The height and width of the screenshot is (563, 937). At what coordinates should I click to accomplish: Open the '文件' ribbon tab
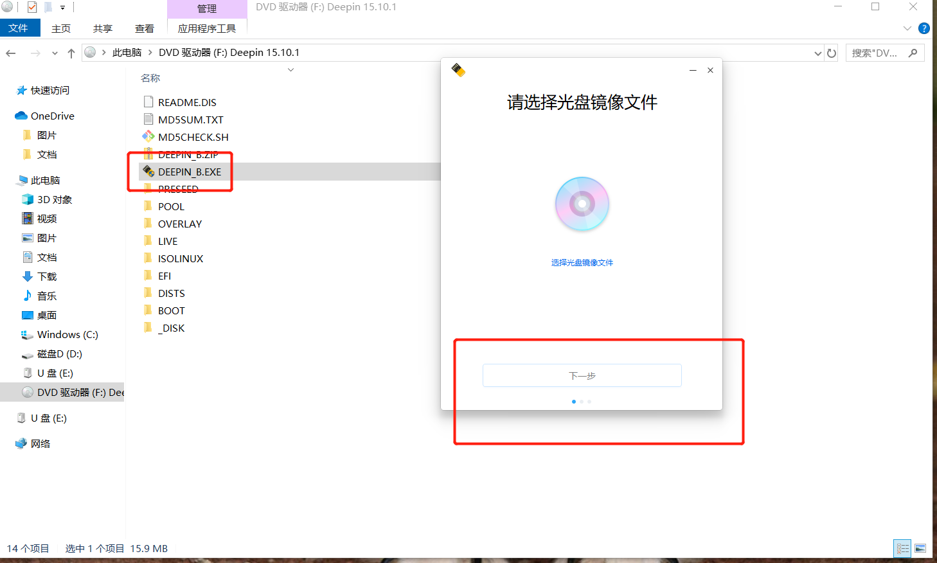[19, 28]
